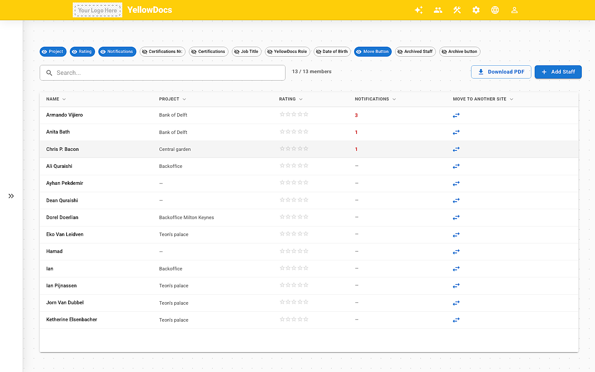
Task: Toggle the Move Button chip
Action: (x=373, y=52)
